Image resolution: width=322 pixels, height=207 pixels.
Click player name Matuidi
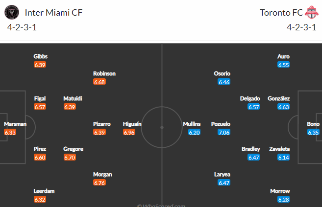pos(73,98)
